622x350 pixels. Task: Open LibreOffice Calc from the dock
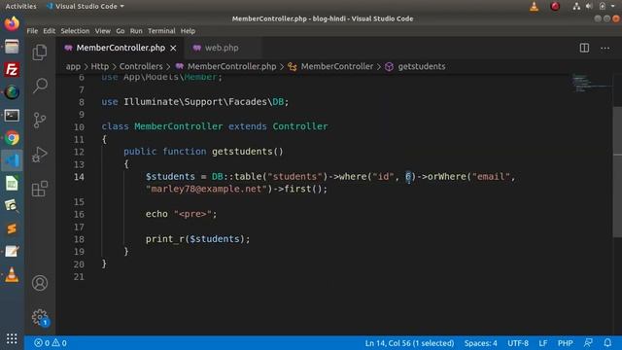click(x=12, y=184)
